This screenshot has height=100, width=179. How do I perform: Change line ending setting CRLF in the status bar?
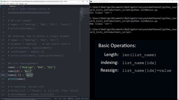(x=56, y=99)
